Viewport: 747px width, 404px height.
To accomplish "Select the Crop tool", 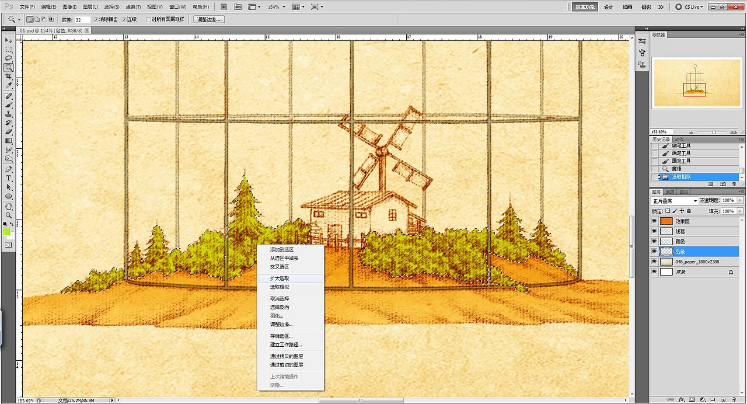I will point(9,76).
